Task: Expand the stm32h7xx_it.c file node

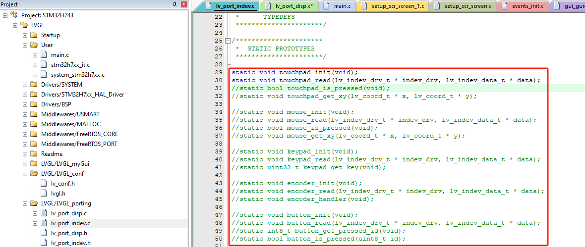Action: point(35,65)
